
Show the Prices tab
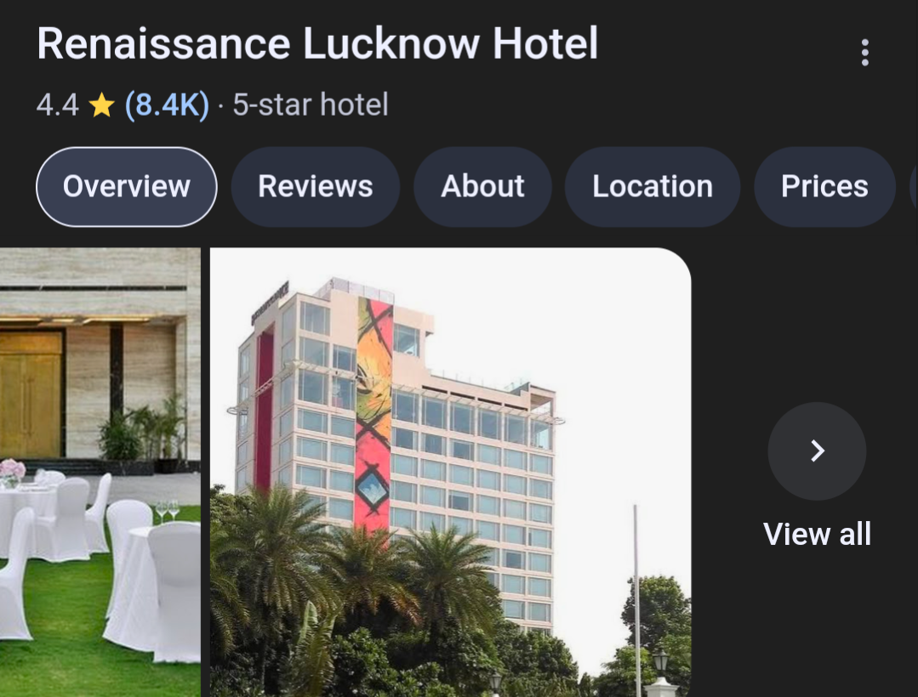[824, 186]
